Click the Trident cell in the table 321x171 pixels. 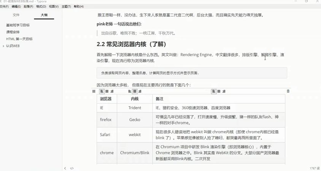coord(135,108)
